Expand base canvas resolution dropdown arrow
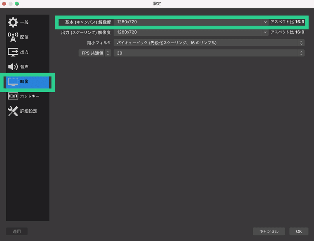Image resolution: width=314 pixels, height=241 pixels. (x=265, y=22)
